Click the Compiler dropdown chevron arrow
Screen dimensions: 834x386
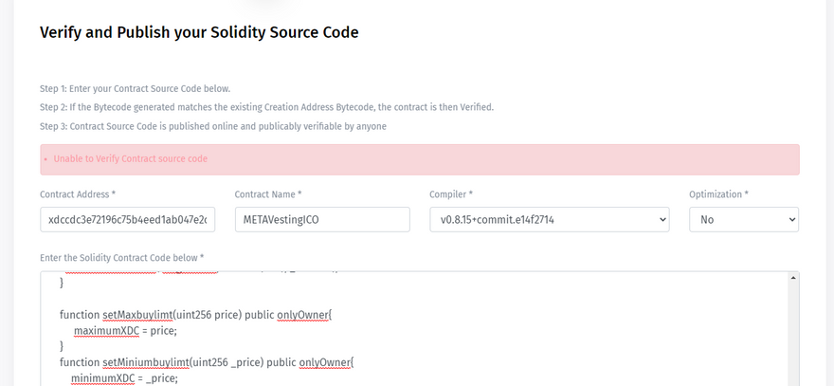[661, 220]
